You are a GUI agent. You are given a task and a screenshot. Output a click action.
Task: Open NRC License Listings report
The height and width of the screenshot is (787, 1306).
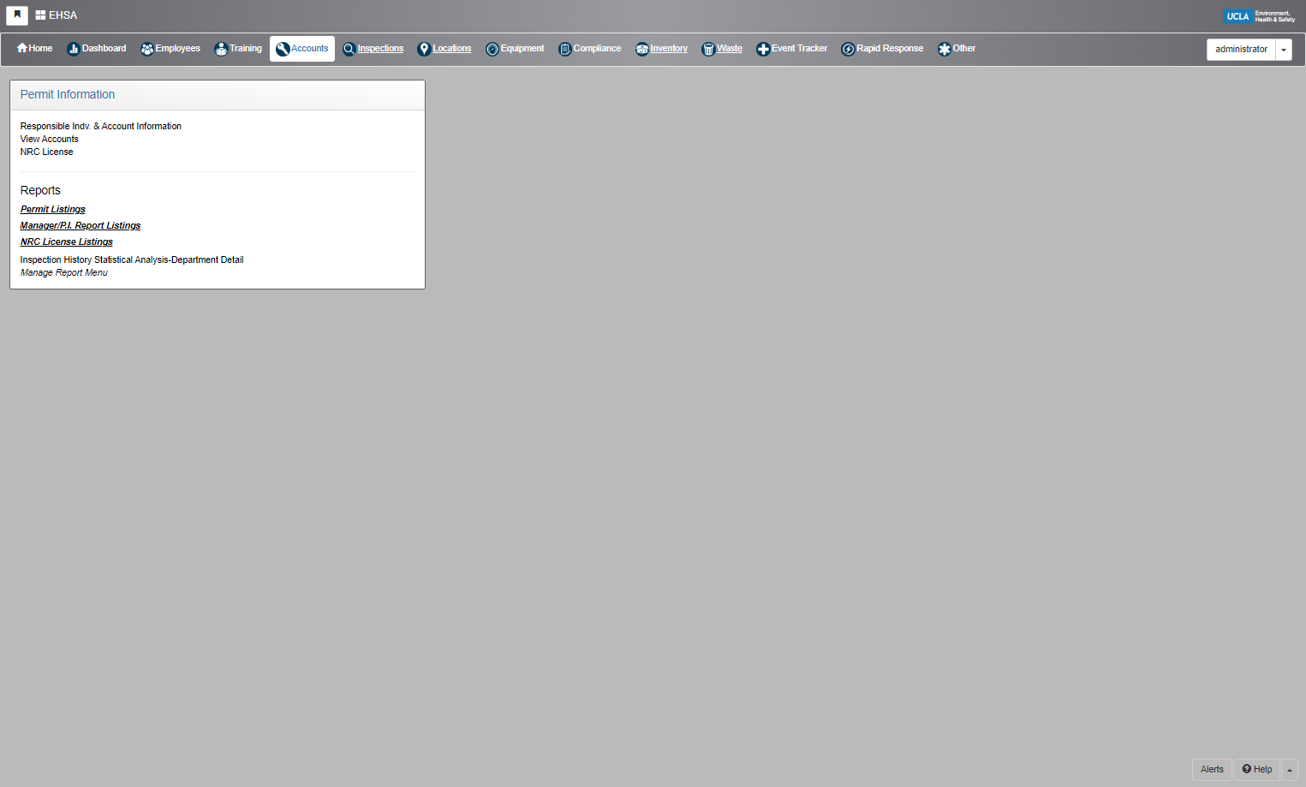67,241
